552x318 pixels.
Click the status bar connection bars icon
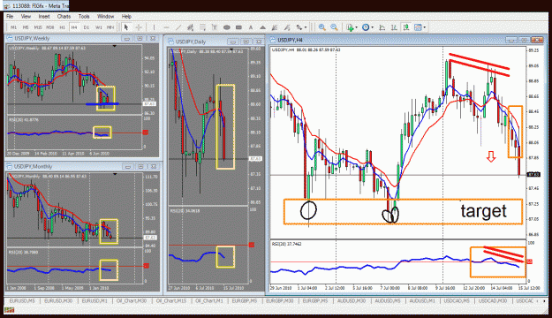9,310
